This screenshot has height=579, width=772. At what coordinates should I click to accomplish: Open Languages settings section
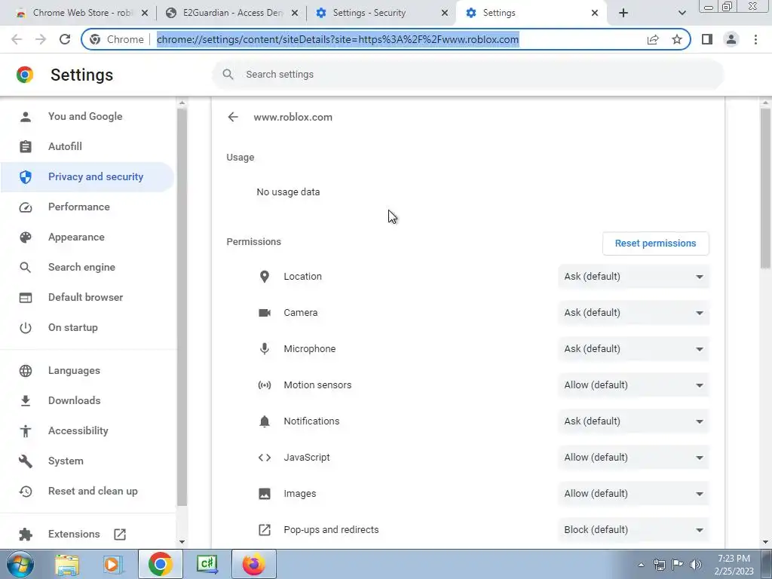(87, 370)
